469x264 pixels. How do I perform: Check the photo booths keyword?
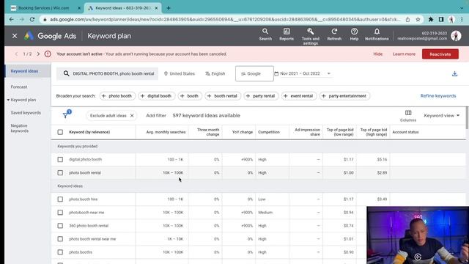click(x=60, y=252)
